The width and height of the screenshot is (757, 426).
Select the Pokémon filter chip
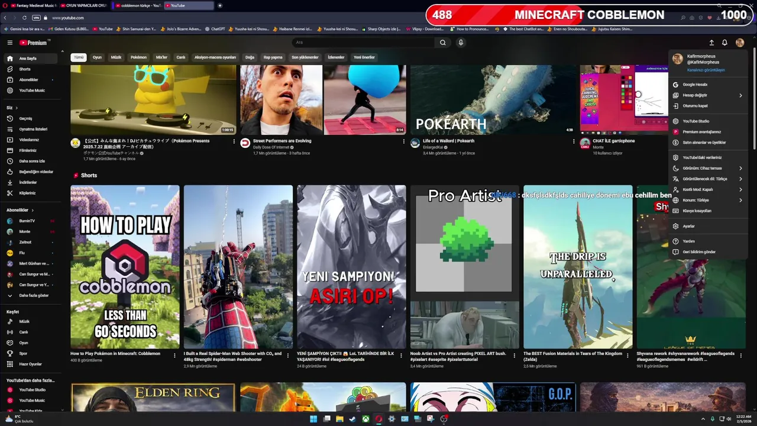pos(138,57)
